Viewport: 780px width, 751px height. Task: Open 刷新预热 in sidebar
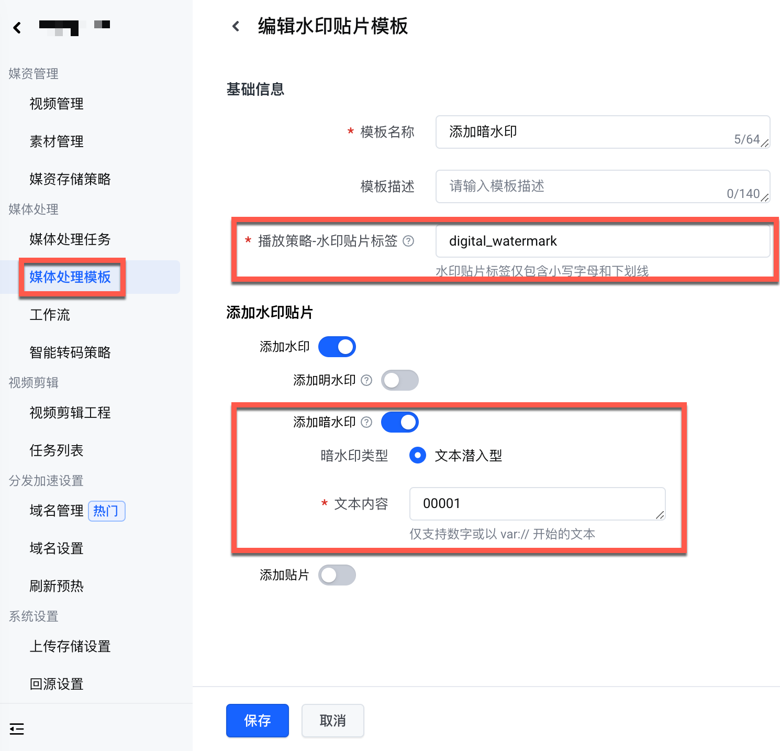pyautogui.click(x=57, y=586)
